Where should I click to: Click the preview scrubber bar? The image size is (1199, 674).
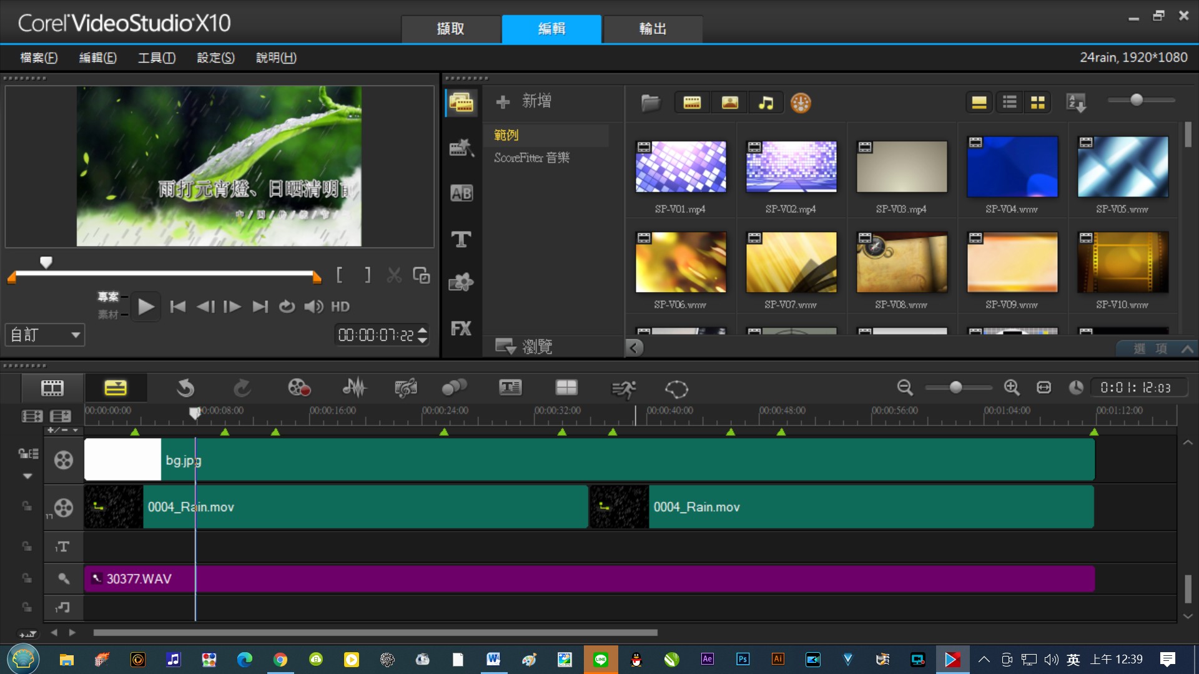tap(164, 273)
